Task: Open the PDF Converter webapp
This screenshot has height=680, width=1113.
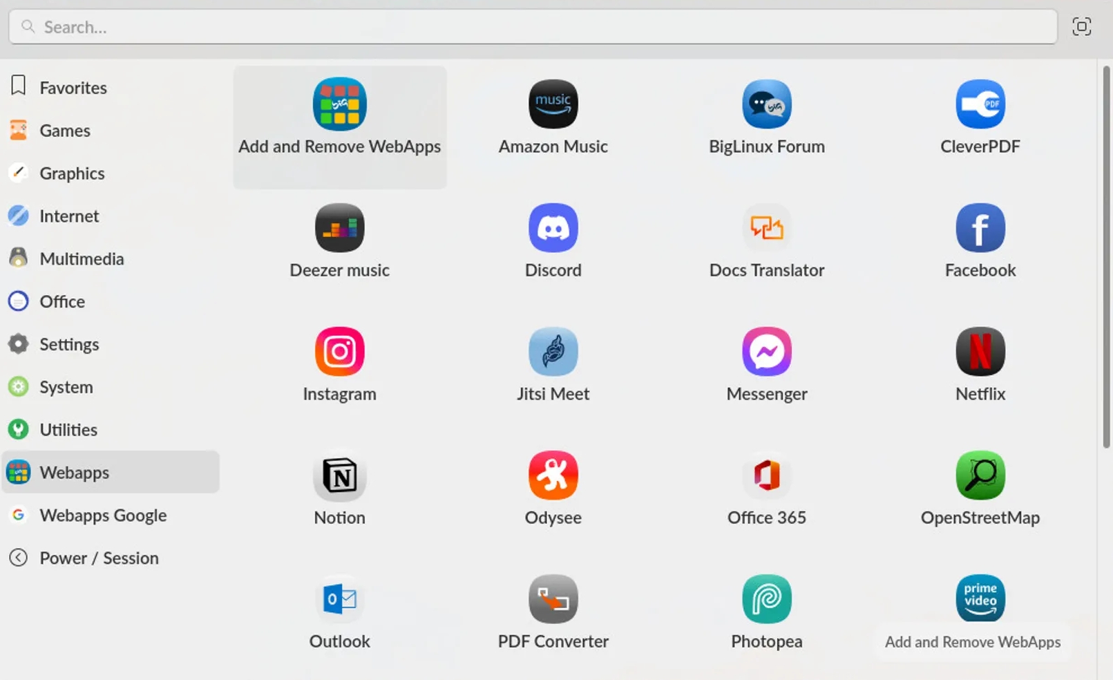Action: point(553,612)
